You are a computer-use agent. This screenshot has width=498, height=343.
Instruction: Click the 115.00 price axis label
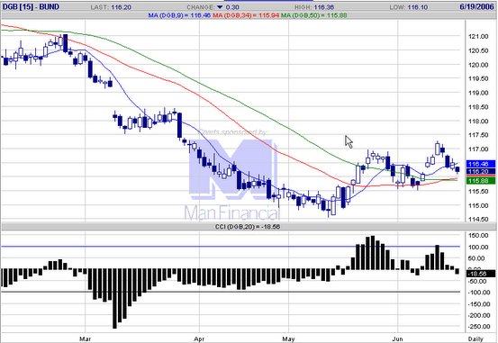click(x=478, y=205)
